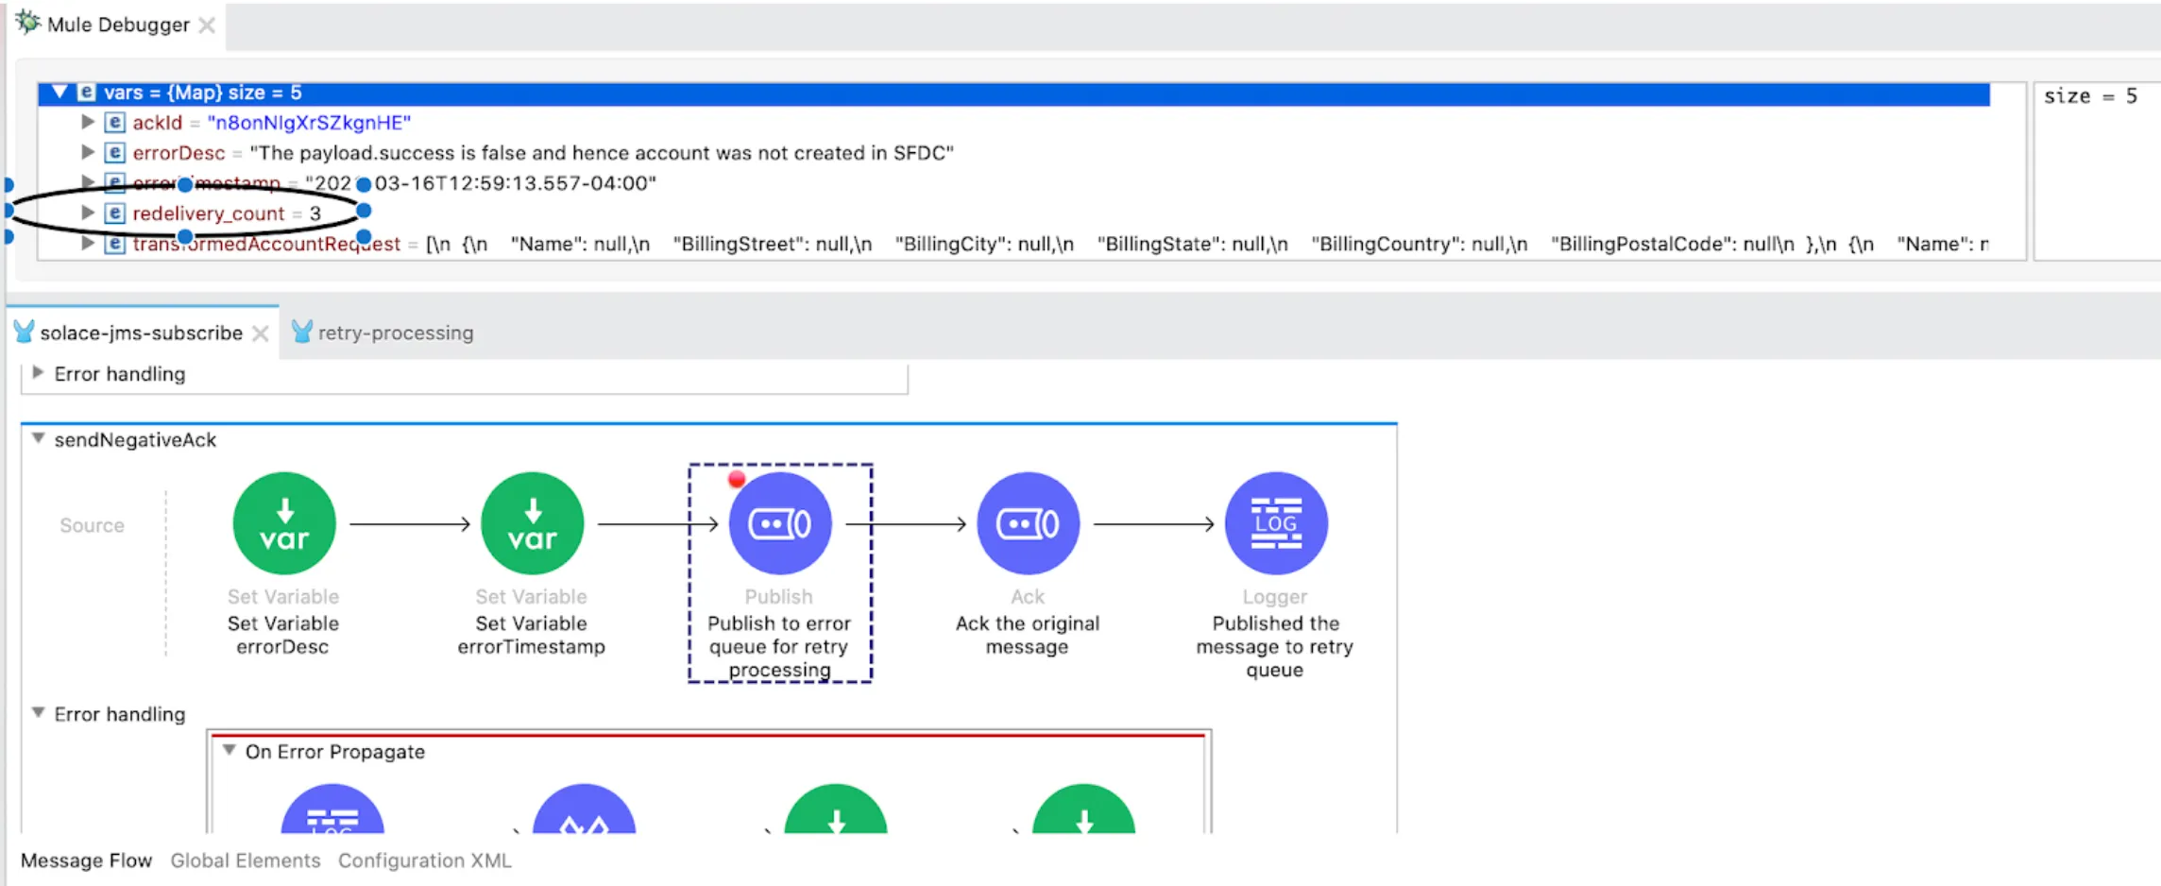Click the Set Variable errorTimestamp component icon
Viewport: 2161px width, 886px height.
tap(533, 523)
